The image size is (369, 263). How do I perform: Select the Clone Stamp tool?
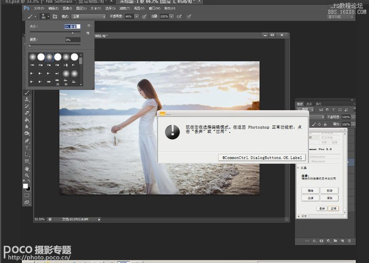click(x=27, y=99)
